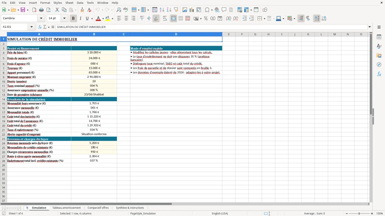Viewport: 385px width, 216px height.
Task: Toggle Wrap Text button
Action: (165, 19)
